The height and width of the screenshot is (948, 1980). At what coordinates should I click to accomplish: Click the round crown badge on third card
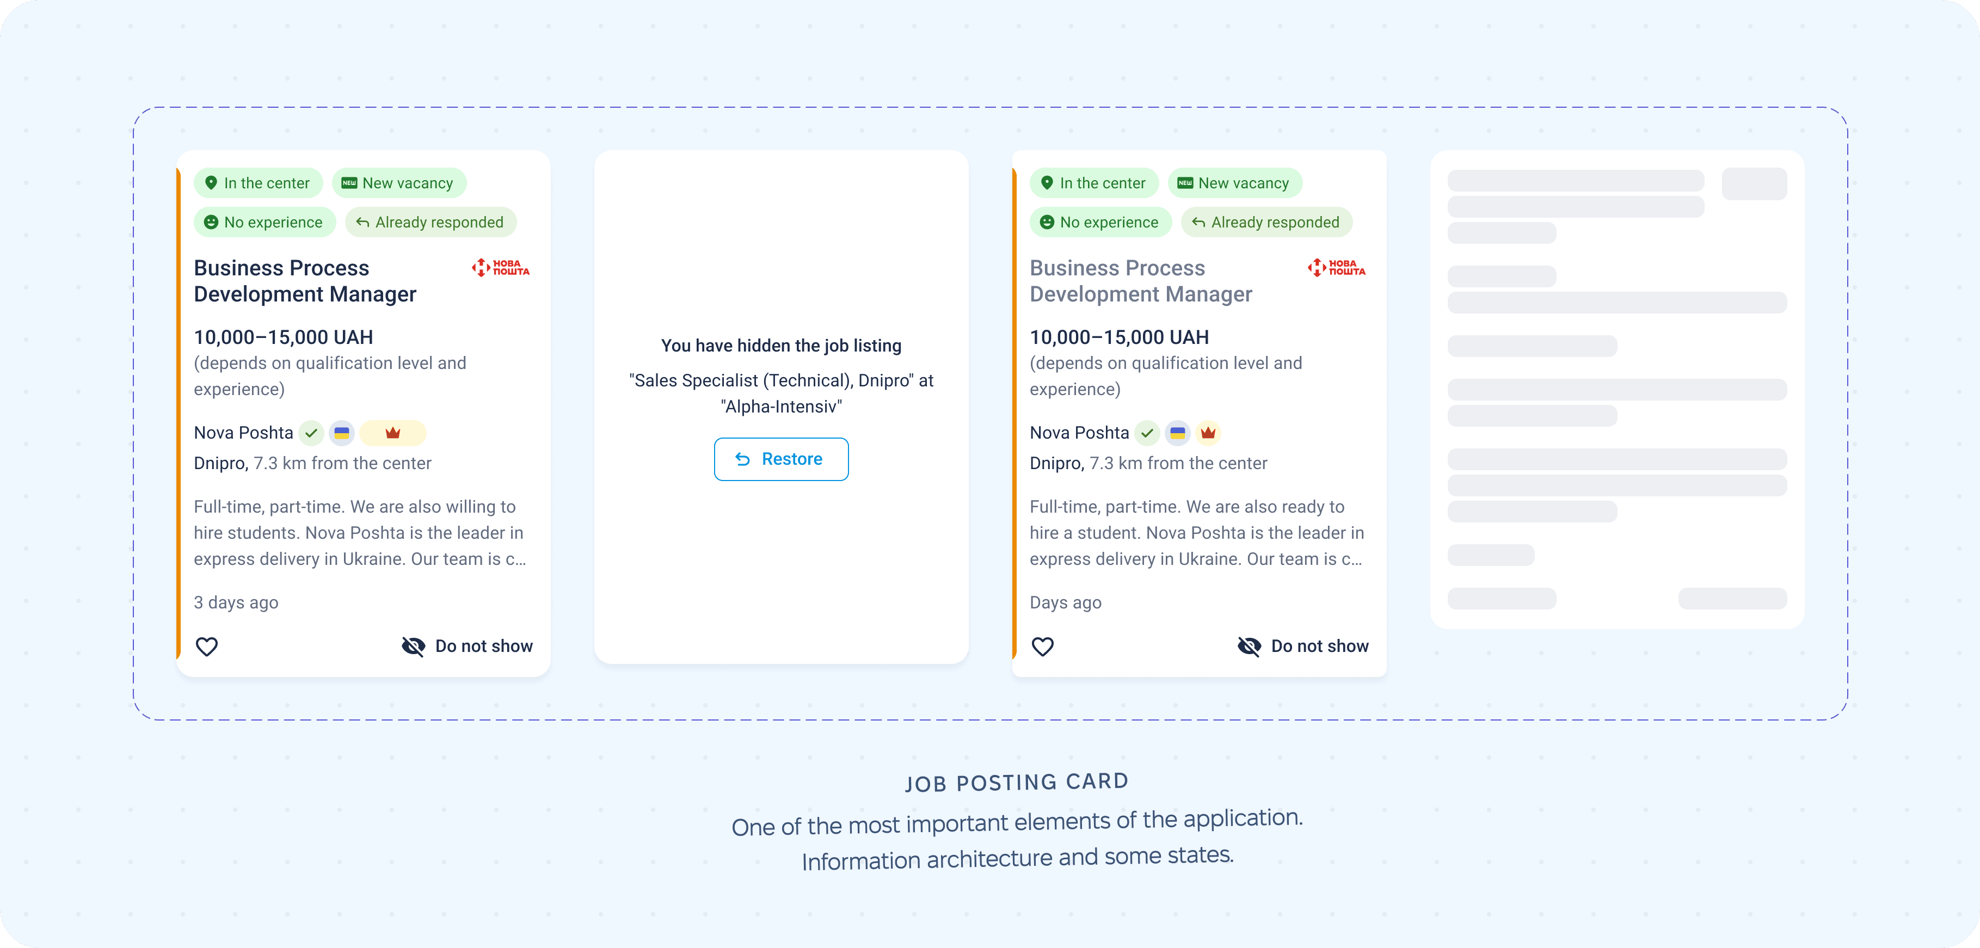click(1208, 433)
